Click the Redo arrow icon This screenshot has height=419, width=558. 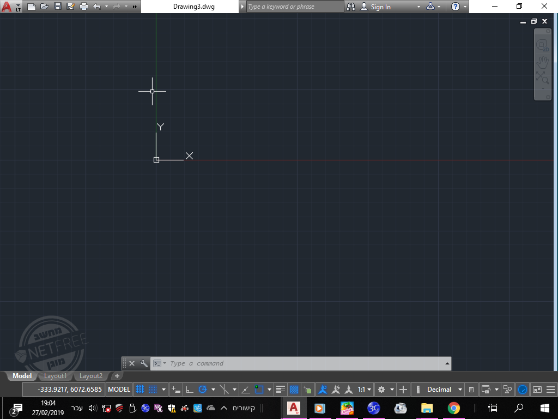117,7
